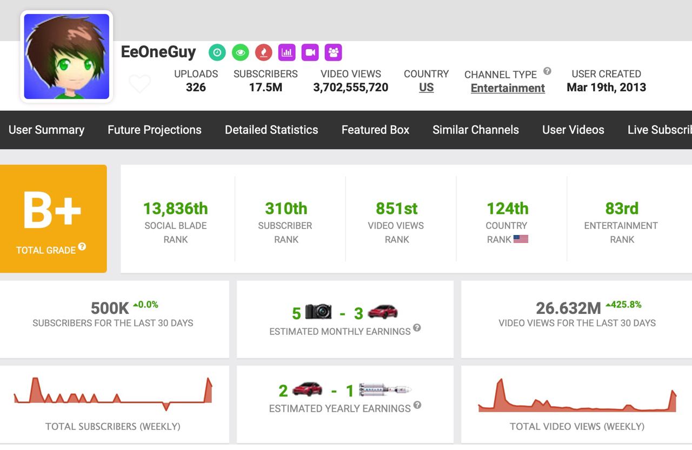The image size is (692, 450).
Task: Click the B+ total grade box
Action: (x=54, y=219)
